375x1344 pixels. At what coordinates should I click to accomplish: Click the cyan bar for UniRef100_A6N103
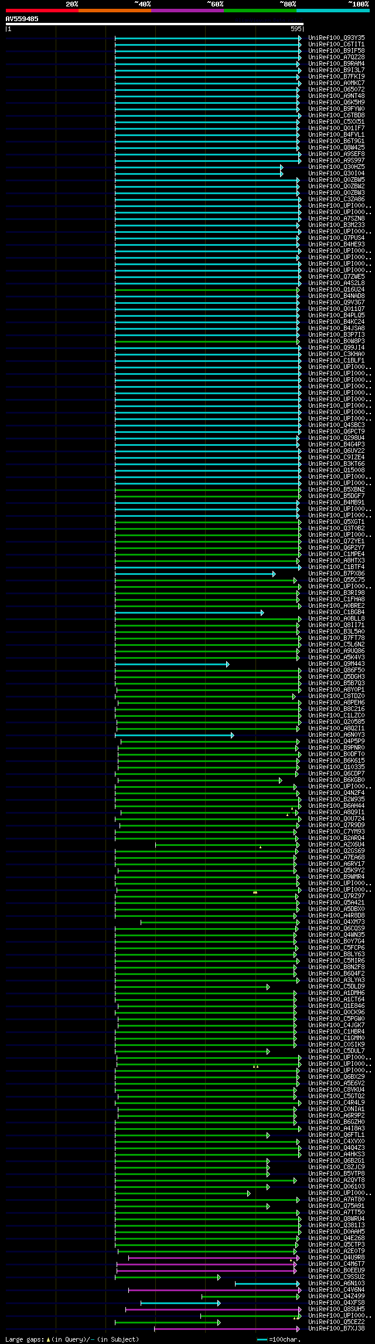267,1284
